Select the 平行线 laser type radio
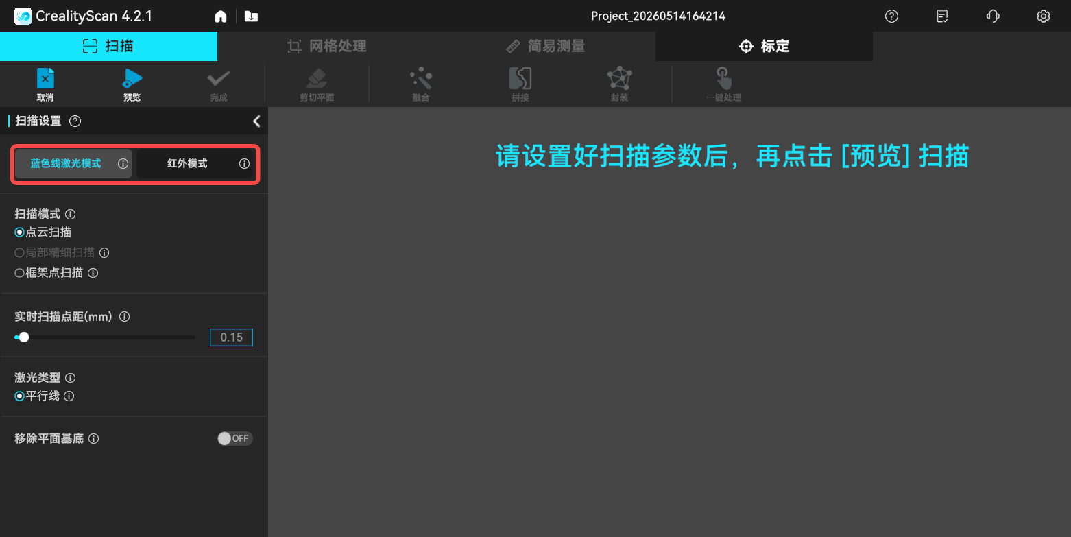 click(x=19, y=396)
